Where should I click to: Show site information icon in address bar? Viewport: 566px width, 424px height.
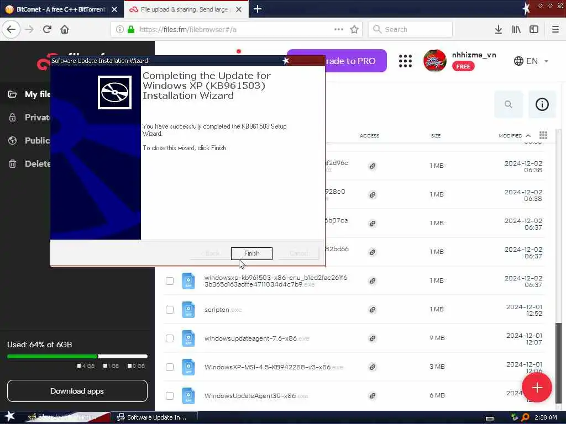click(x=119, y=30)
